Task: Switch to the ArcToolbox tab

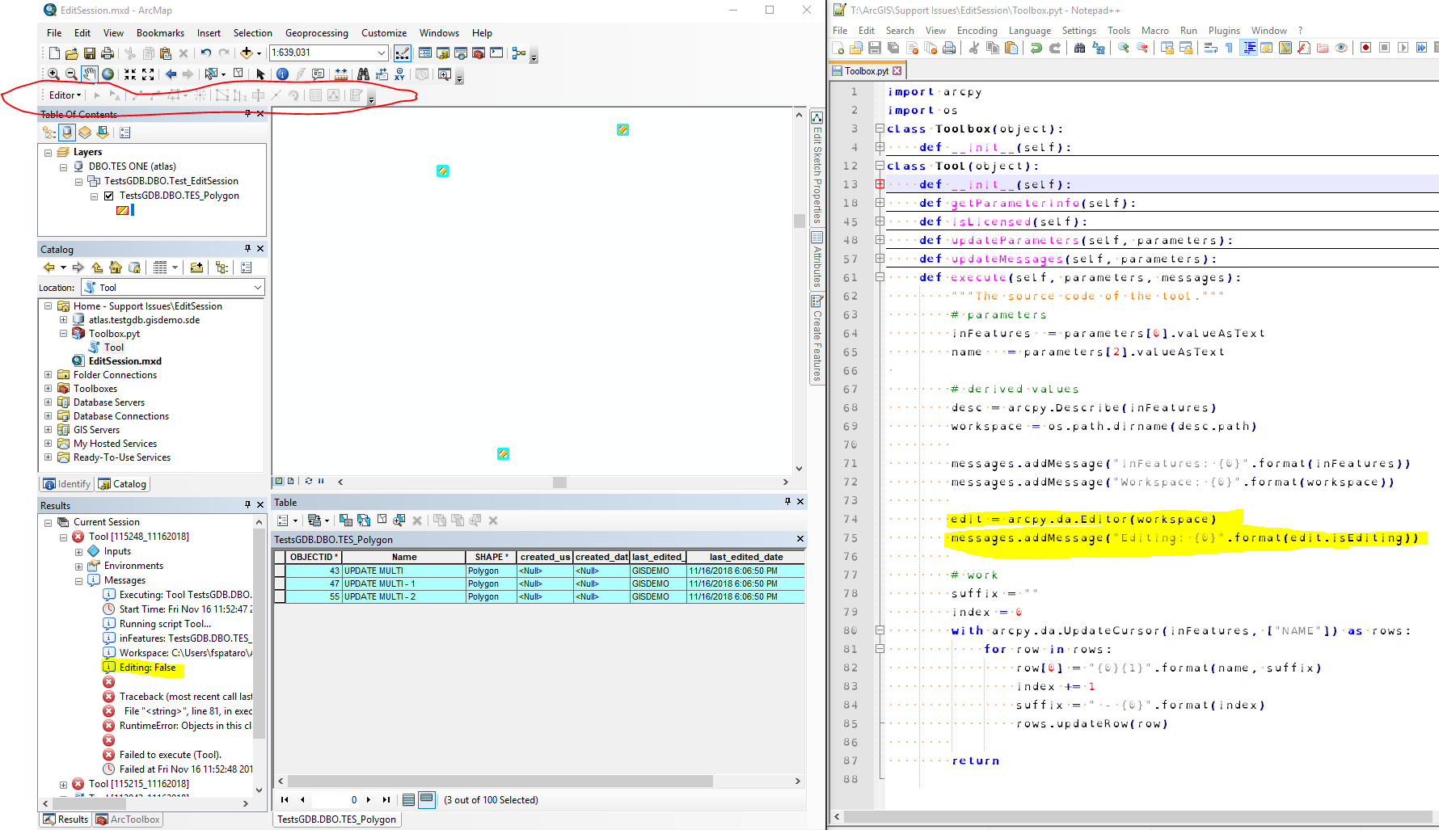Action: pyautogui.click(x=128, y=819)
